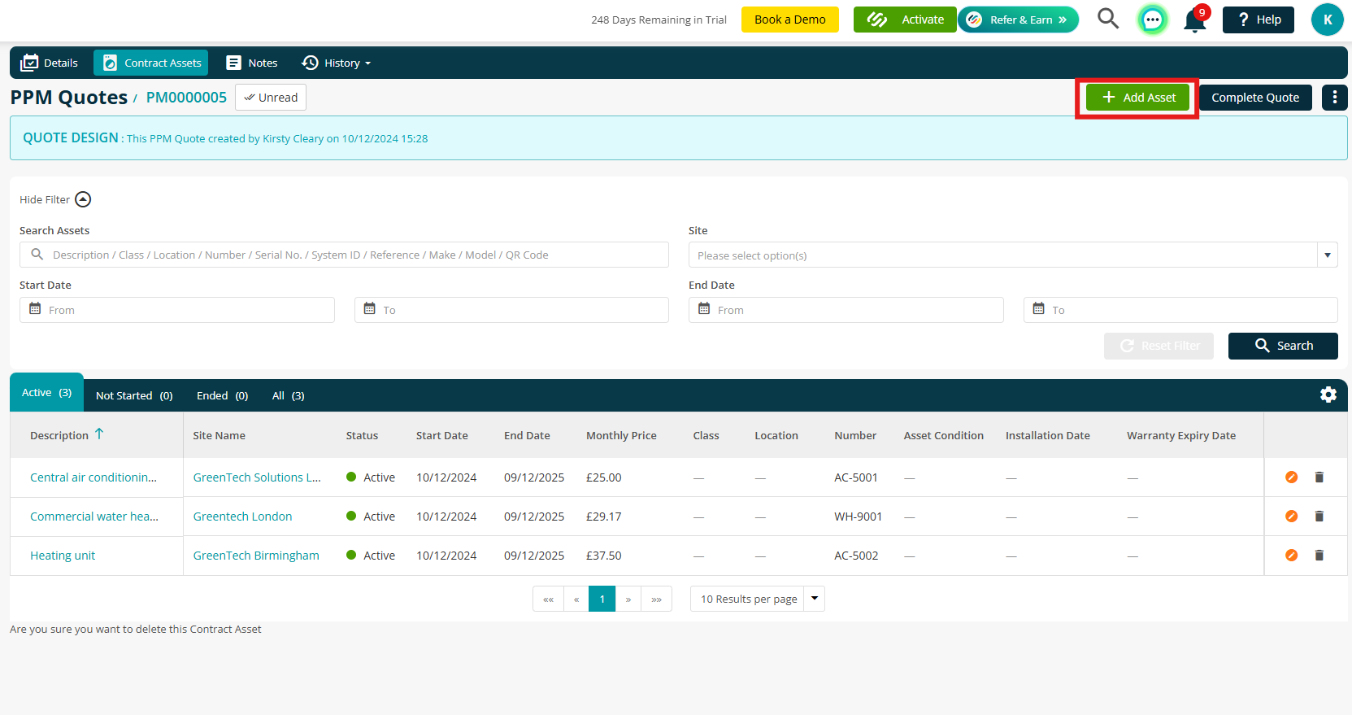Focus the Search Assets input field
This screenshot has height=715, width=1352.
point(344,255)
